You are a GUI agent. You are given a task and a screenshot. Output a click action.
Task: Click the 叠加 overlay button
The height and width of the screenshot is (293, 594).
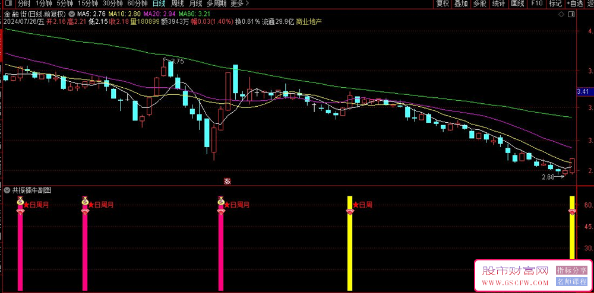coord(461,4)
